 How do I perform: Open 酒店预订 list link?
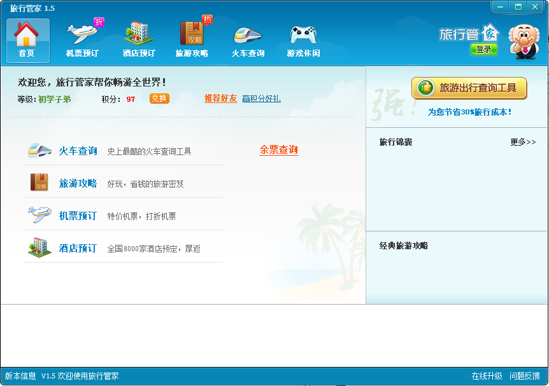click(x=78, y=248)
